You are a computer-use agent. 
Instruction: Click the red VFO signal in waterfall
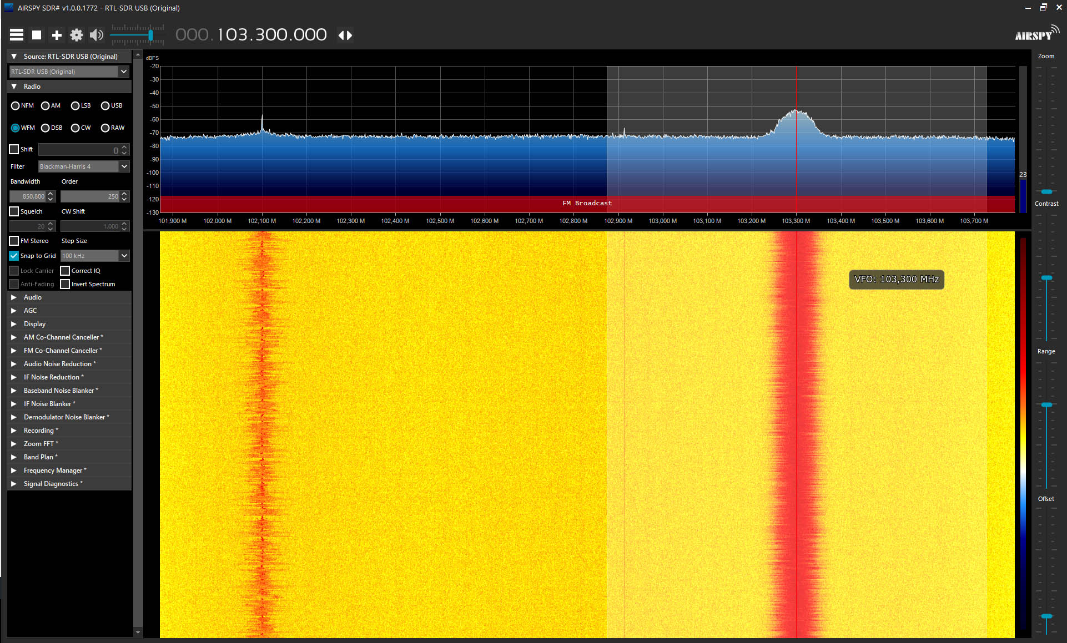[796, 434]
